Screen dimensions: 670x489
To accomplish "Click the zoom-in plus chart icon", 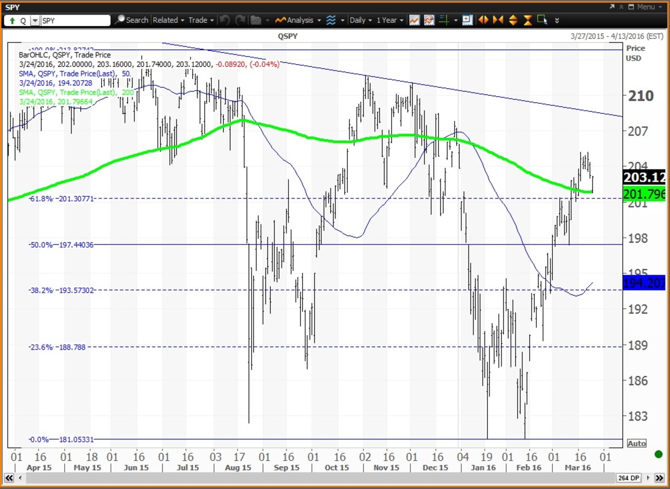I will pyautogui.click(x=467, y=20).
